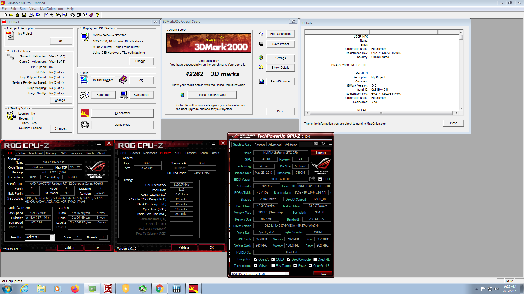
Task: Click the floppy disk Save toolbar icon
Action: (24, 15)
